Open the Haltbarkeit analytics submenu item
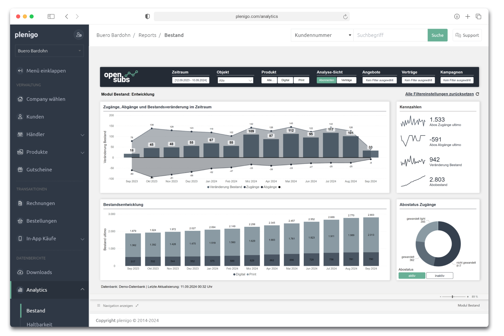Screen dimensions: 504x336 39,324
